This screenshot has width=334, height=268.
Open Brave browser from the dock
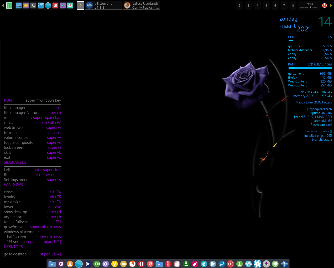(x=150, y=264)
